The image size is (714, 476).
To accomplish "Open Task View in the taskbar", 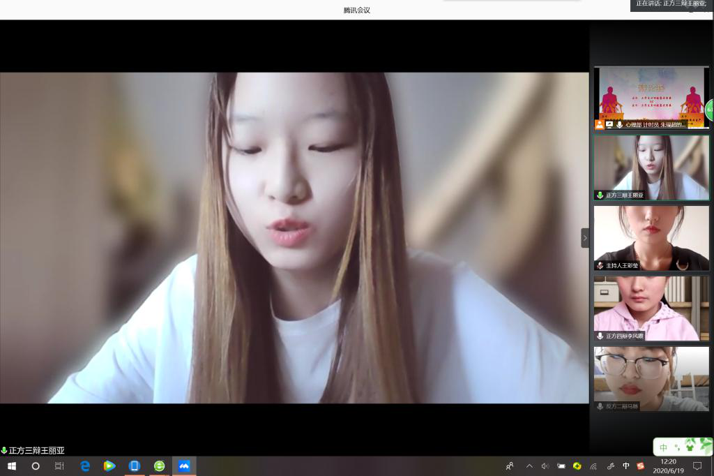I will pyautogui.click(x=59, y=466).
